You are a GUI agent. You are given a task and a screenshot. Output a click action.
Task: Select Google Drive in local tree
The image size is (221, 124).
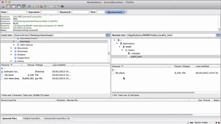tap(23, 58)
